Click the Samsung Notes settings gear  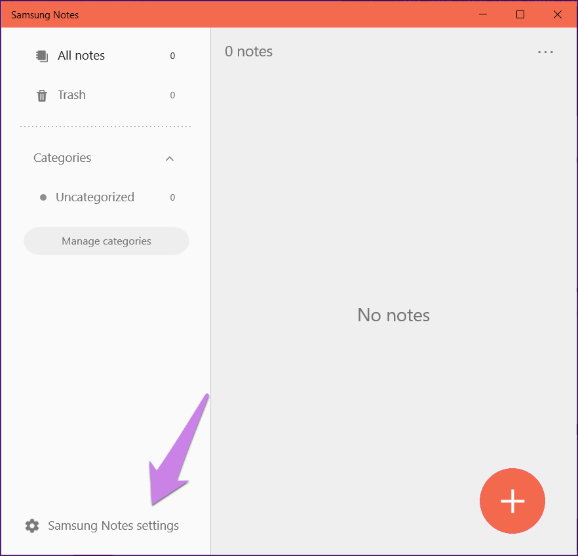(31, 525)
